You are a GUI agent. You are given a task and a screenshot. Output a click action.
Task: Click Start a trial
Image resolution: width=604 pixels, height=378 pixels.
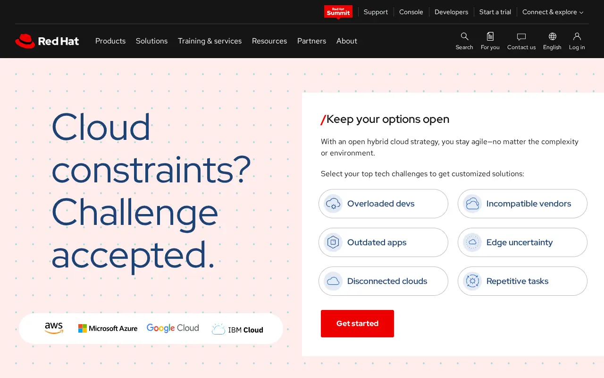point(495,12)
